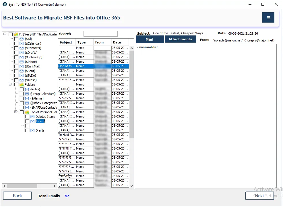Screen dimensions: 283x207
Task: Switch to the Attachments tab
Action: [180, 39]
